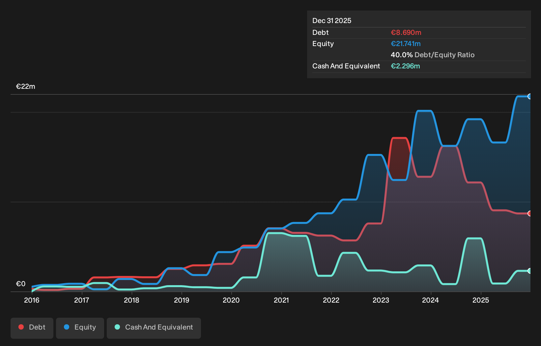Select the 2016 x-axis label

coord(32,300)
